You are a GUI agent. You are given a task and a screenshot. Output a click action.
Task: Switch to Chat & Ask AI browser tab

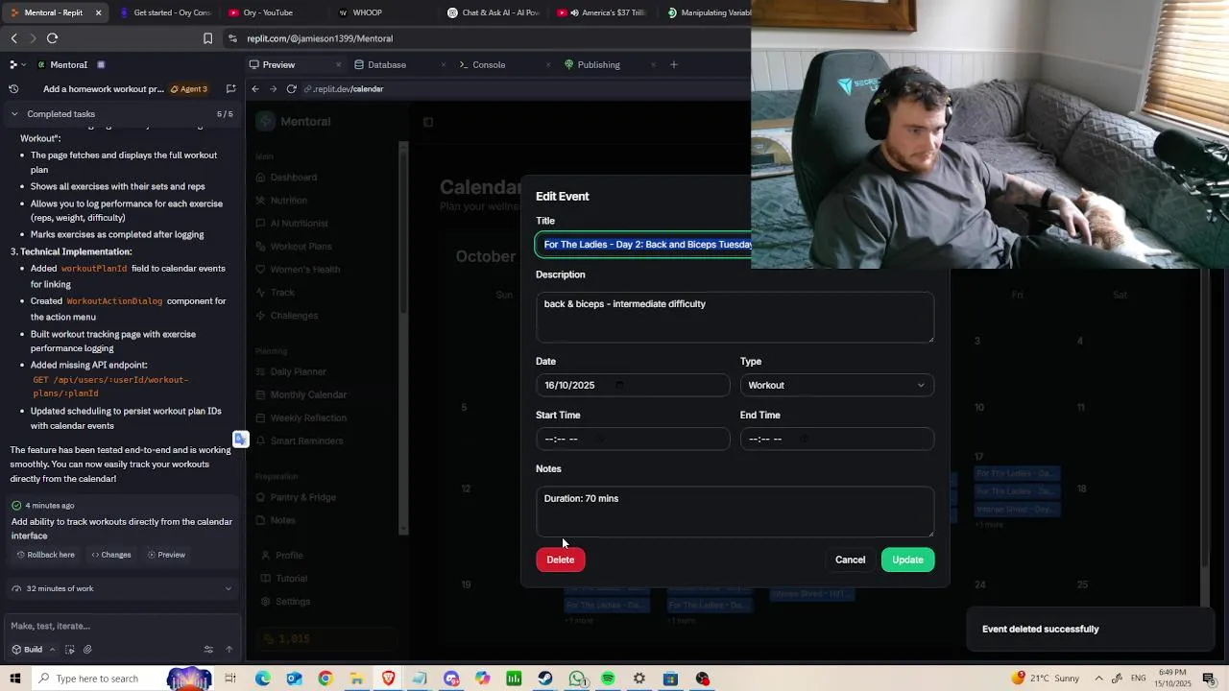point(494,12)
